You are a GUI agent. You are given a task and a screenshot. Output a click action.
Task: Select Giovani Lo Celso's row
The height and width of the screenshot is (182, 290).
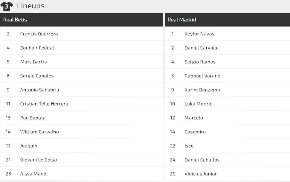click(38, 160)
